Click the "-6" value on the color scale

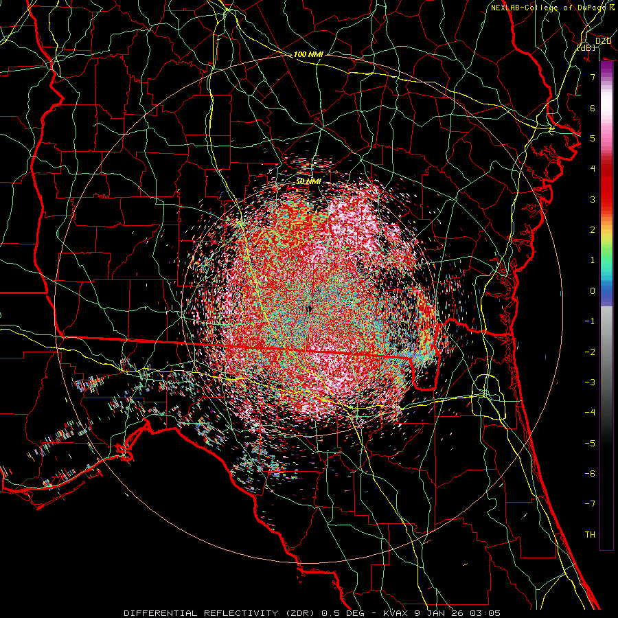(x=590, y=474)
